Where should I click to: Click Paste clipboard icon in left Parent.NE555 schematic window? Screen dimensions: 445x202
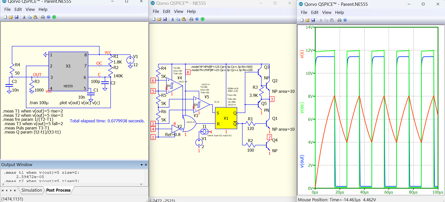point(35,17)
